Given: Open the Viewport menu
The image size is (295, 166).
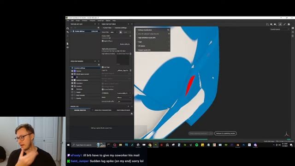Looking at the screenshot, I should click(x=92, y=20).
